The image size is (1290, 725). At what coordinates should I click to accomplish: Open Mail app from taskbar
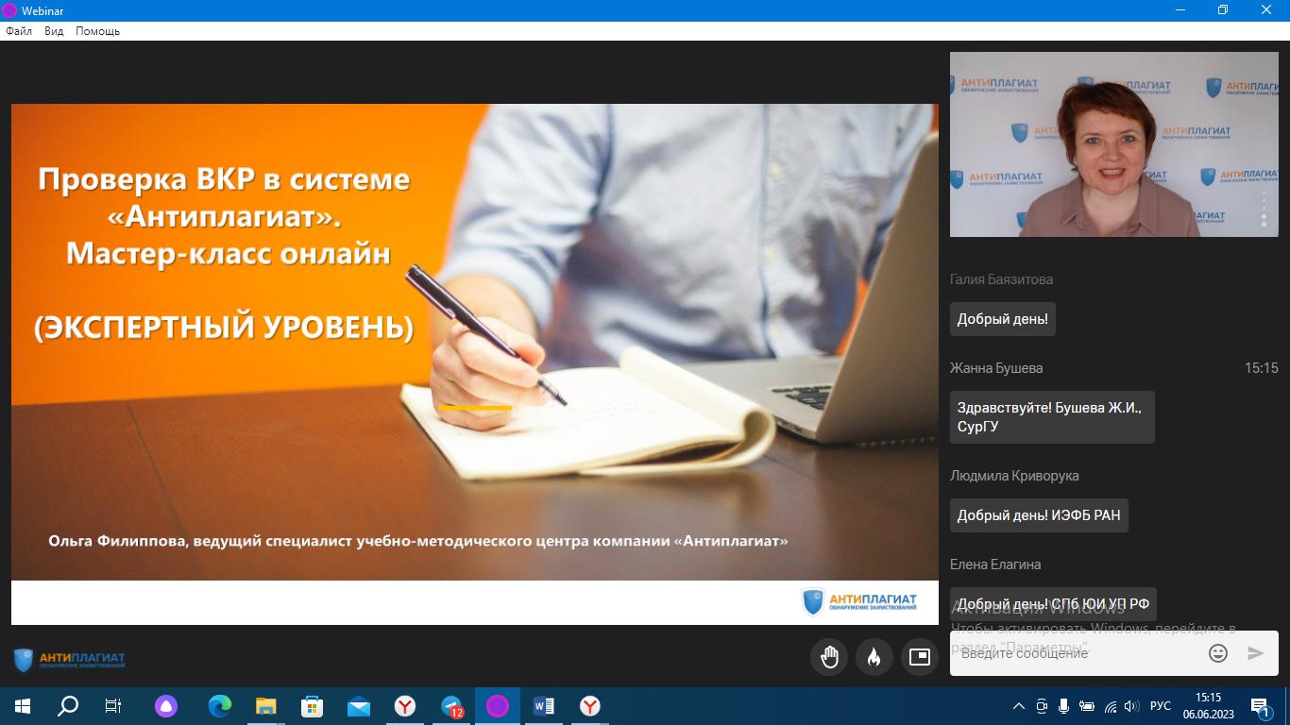(359, 706)
